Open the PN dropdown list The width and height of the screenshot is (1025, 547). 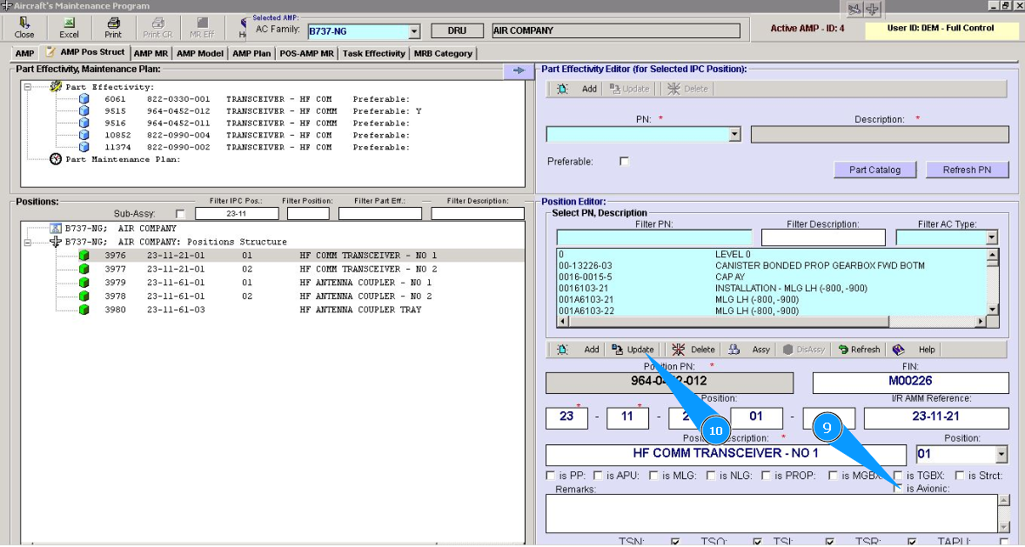pos(734,135)
